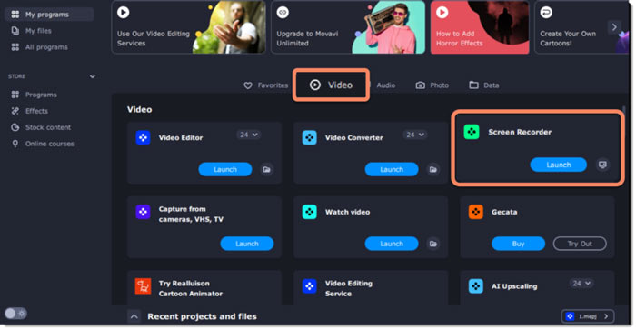
Task: Try Out Gecata
Action: (580, 244)
